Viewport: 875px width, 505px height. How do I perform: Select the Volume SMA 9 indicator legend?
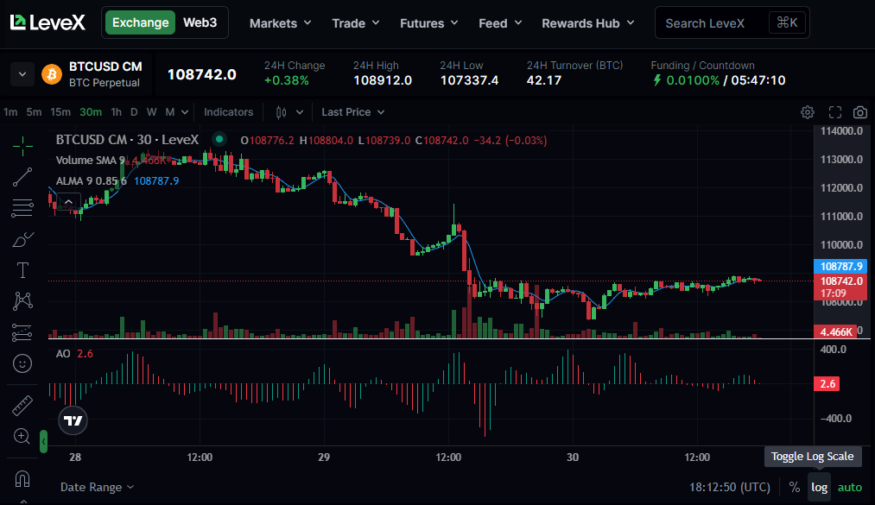[91, 160]
